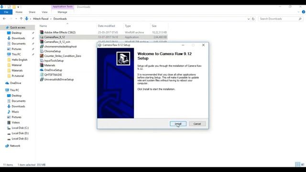Switch to details view layout icon
Image resolution: width=306 pixels, height=172 pixels.
point(297,164)
